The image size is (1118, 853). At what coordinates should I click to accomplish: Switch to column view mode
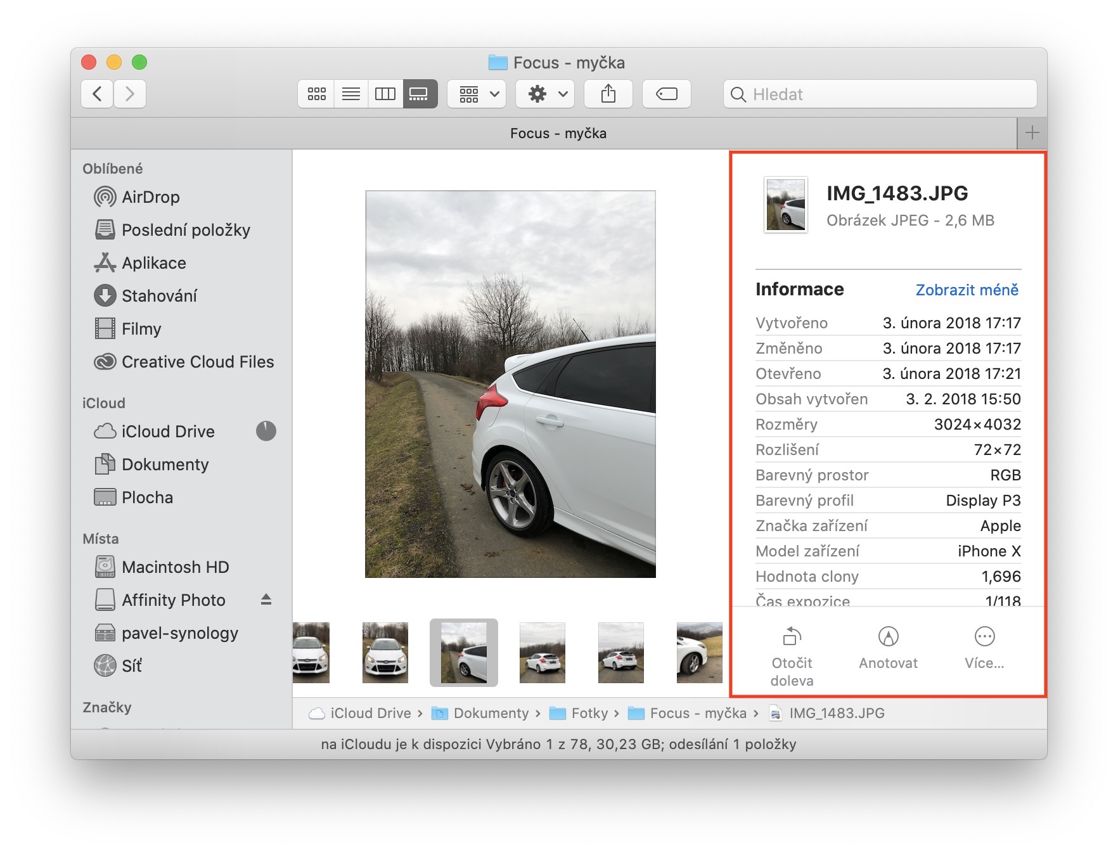pyautogui.click(x=385, y=94)
